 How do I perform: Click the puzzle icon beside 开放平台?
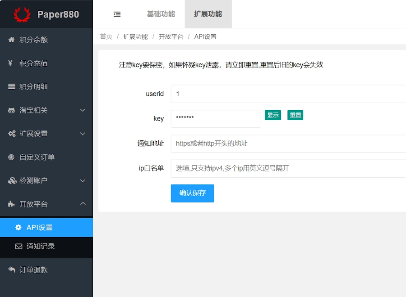(x=11, y=204)
